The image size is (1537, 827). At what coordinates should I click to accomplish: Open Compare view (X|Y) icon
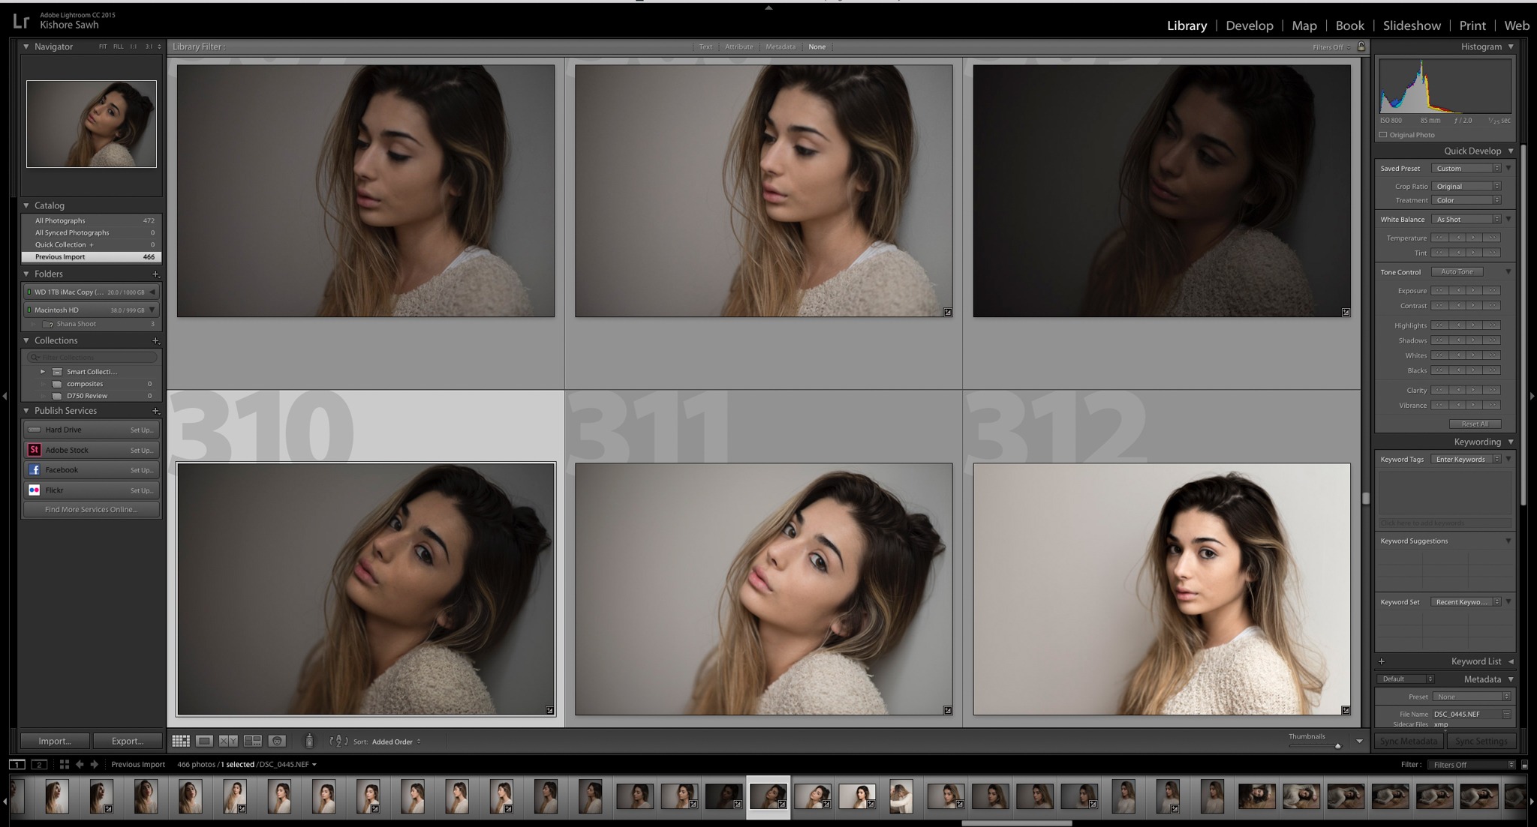point(228,741)
